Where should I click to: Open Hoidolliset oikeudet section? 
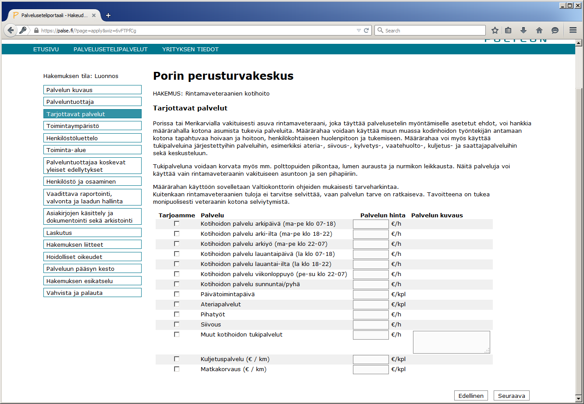(x=93, y=257)
